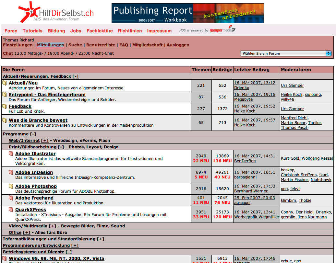The image size is (336, 263).
Task: Expand Informatiklösungen und Standardisierung [+]
Action: 101,239
